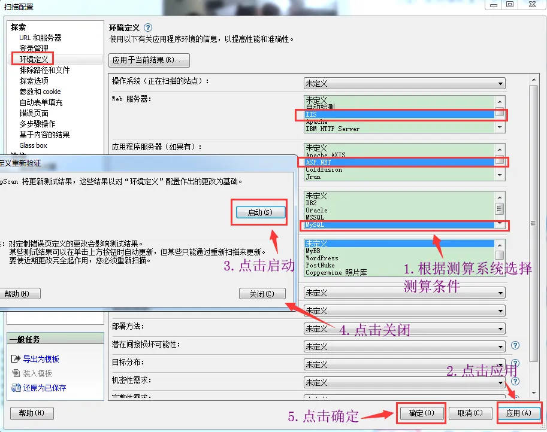This screenshot has height=432, width=547.
Task: Select Apache AXIS in 应用程序服务器 list
Action: pyautogui.click(x=400, y=155)
